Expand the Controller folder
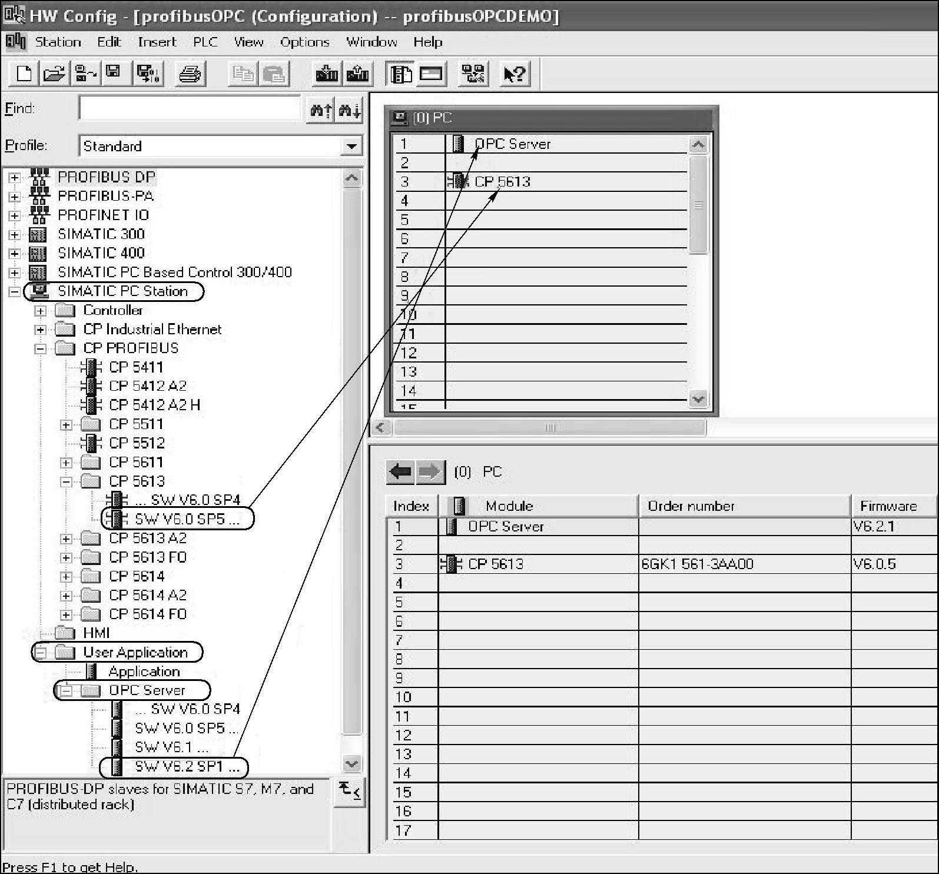Image resolution: width=939 pixels, height=874 pixels. (x=40, y=310)
